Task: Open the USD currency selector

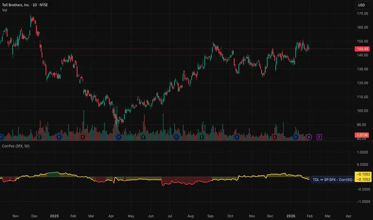Action: point(361,5)
